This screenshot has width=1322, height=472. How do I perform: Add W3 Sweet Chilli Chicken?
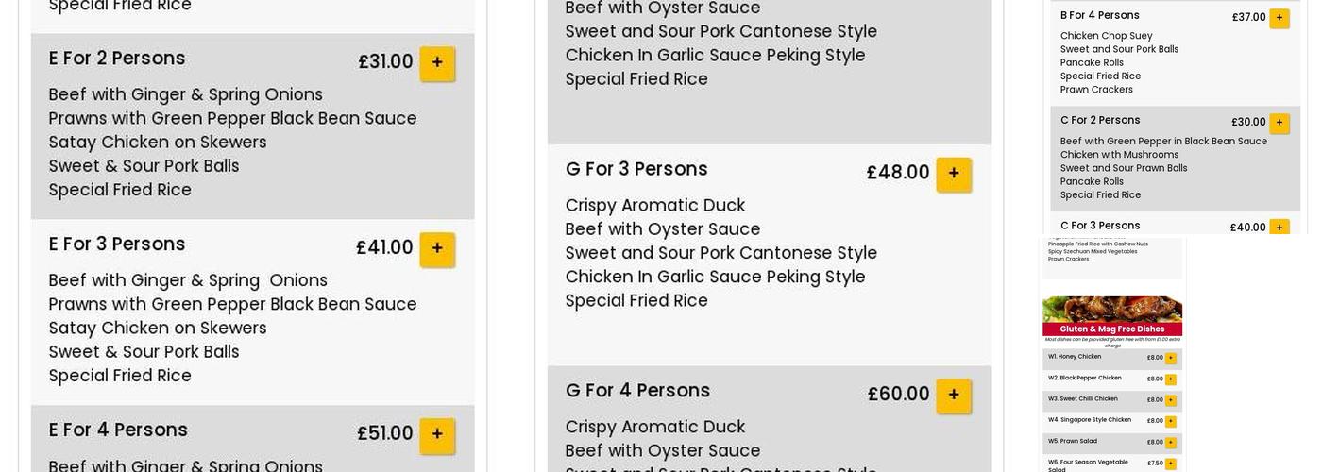pyautogui.click(x=1170, y=400)
